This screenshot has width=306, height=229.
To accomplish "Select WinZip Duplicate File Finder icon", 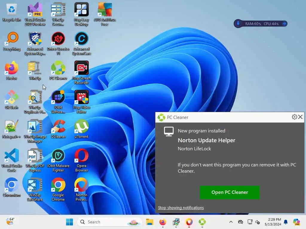I will click(x=35, y=102).
